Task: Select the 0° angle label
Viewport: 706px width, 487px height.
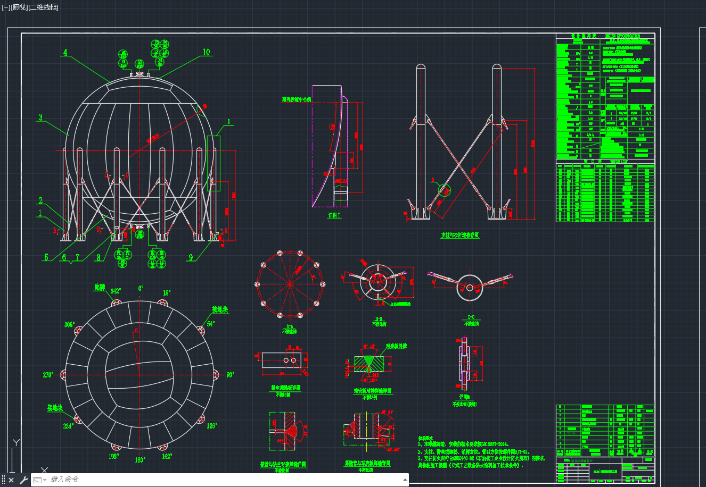Action: click(141, 288)
